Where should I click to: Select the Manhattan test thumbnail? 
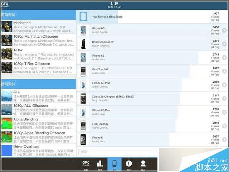[7, 27]
